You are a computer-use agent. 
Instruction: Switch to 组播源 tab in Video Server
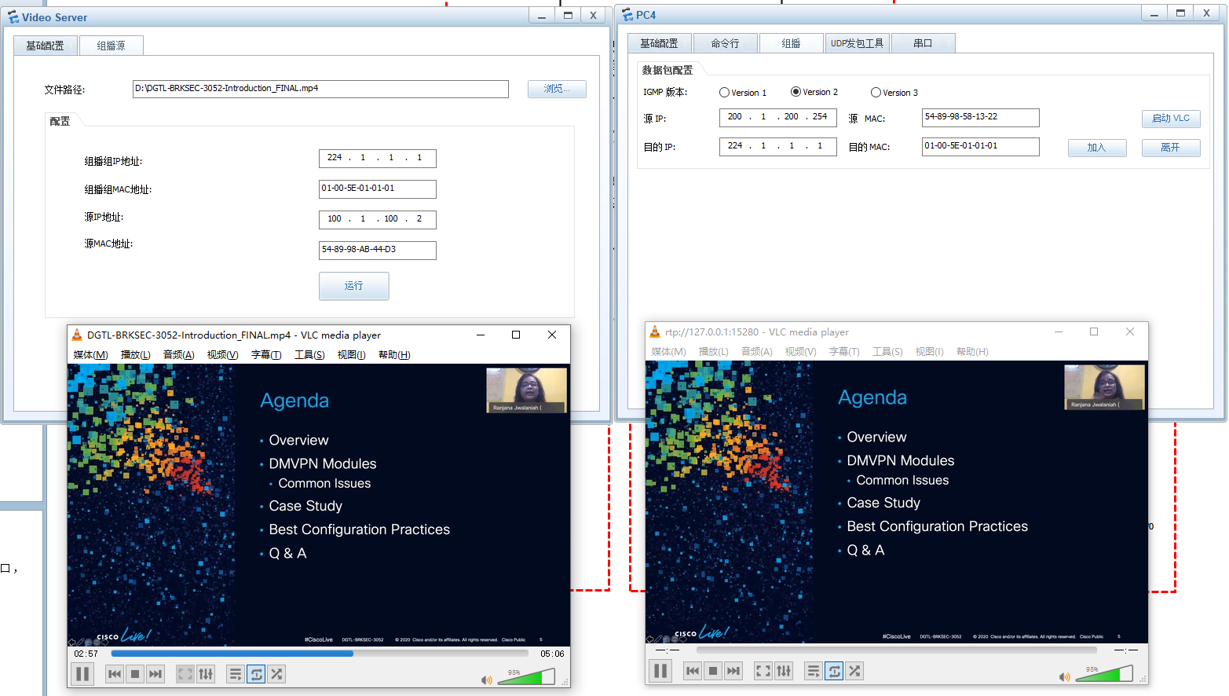pos(111,46)
